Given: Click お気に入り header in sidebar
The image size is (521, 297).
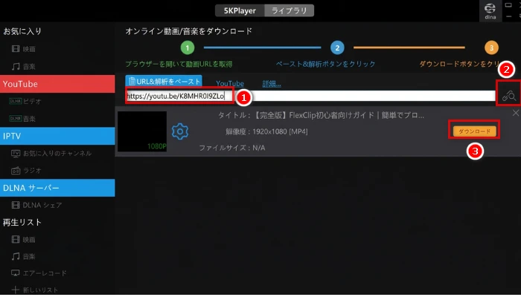Looking at the screenshot, I should pos(22,31).
